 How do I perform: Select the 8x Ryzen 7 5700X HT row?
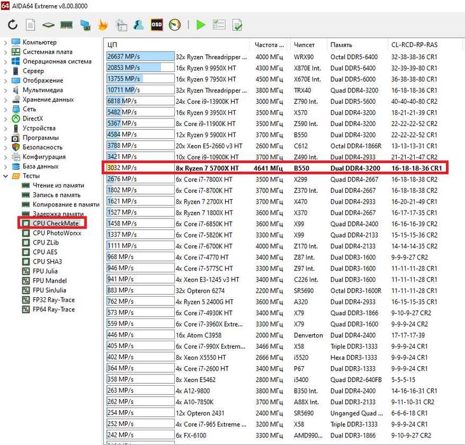(275, 168)
